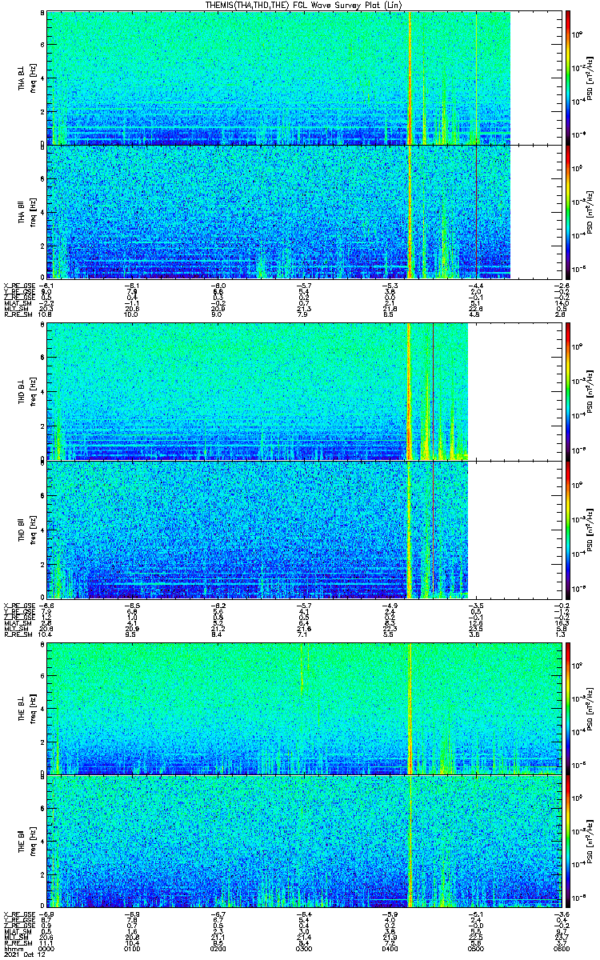This screenshot has height=960, width=600.
Task: Click the THA B-parallel color bar
Action: point(568,211)
